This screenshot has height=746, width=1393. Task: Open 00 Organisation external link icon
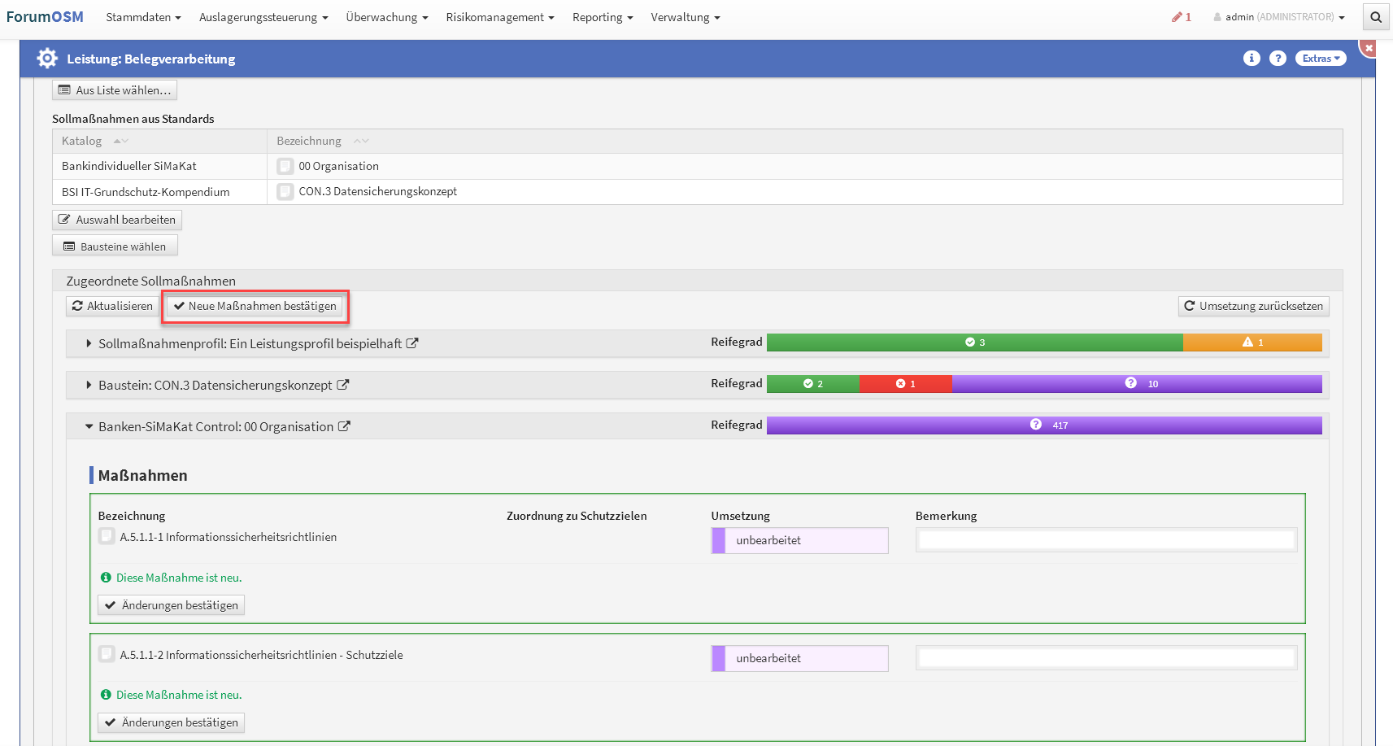344,426
